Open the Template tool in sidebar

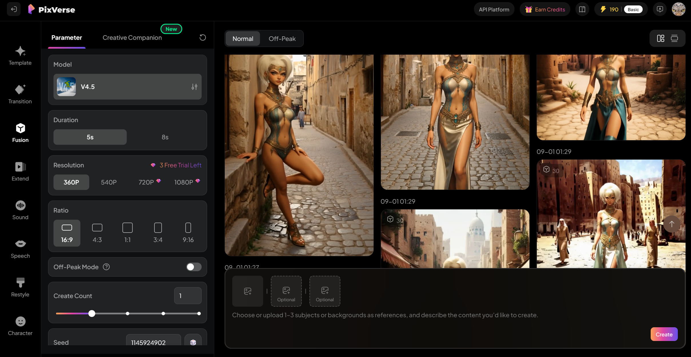[x=20, y=56]
